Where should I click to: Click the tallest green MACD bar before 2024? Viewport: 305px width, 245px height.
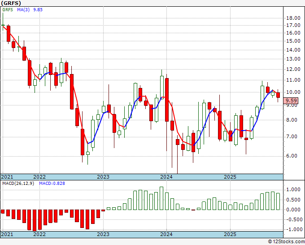coord(161,198)
